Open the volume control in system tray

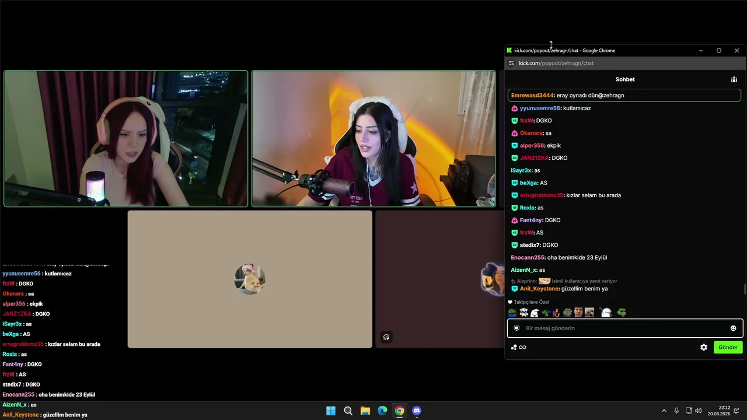tap(699, 411)
